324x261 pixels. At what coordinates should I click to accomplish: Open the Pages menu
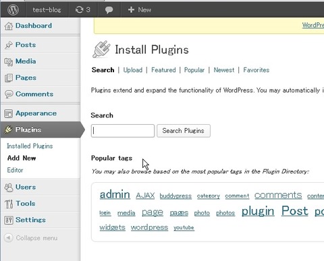(x=26, y=78)
